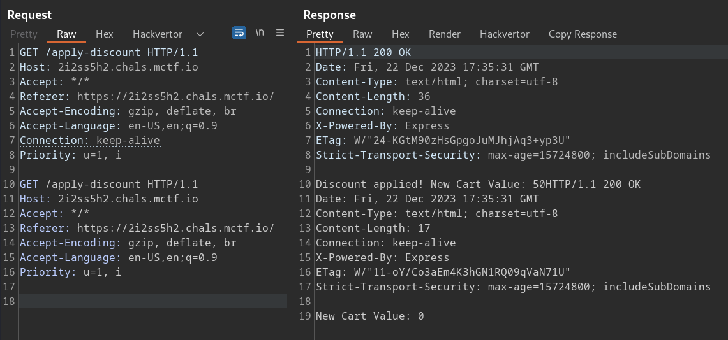728x340 pixels.
Task: Switch to Raw tab in Response panel
Action: pyautogui.click(x=362, y=34)
